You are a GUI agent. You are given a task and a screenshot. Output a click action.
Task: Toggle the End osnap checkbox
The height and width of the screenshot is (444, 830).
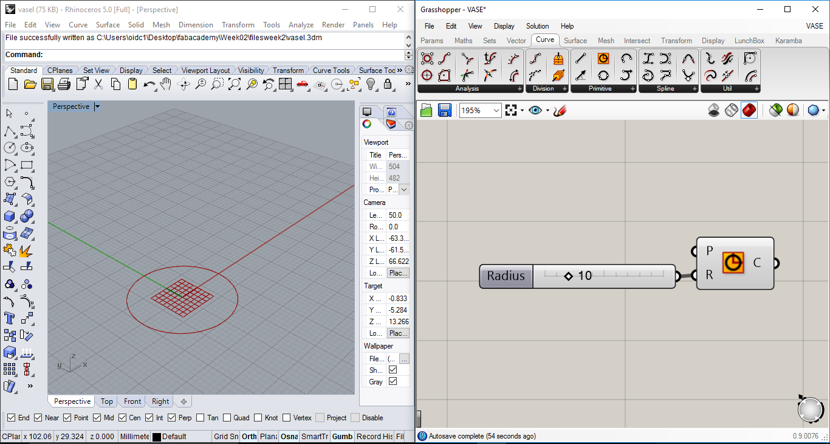coord(11,418)
